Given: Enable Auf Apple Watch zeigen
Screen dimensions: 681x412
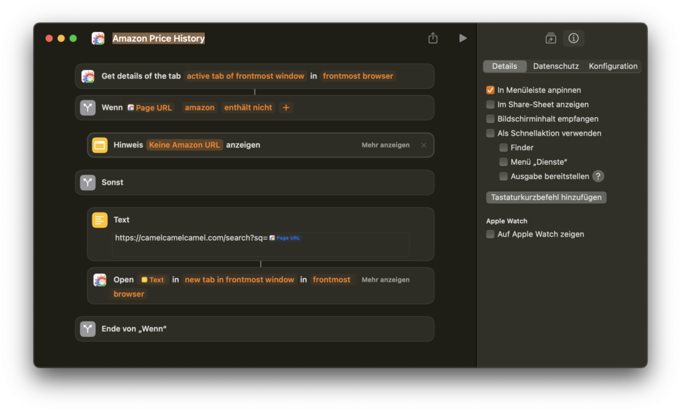Looking at the screenshot, I should point(490,235).
